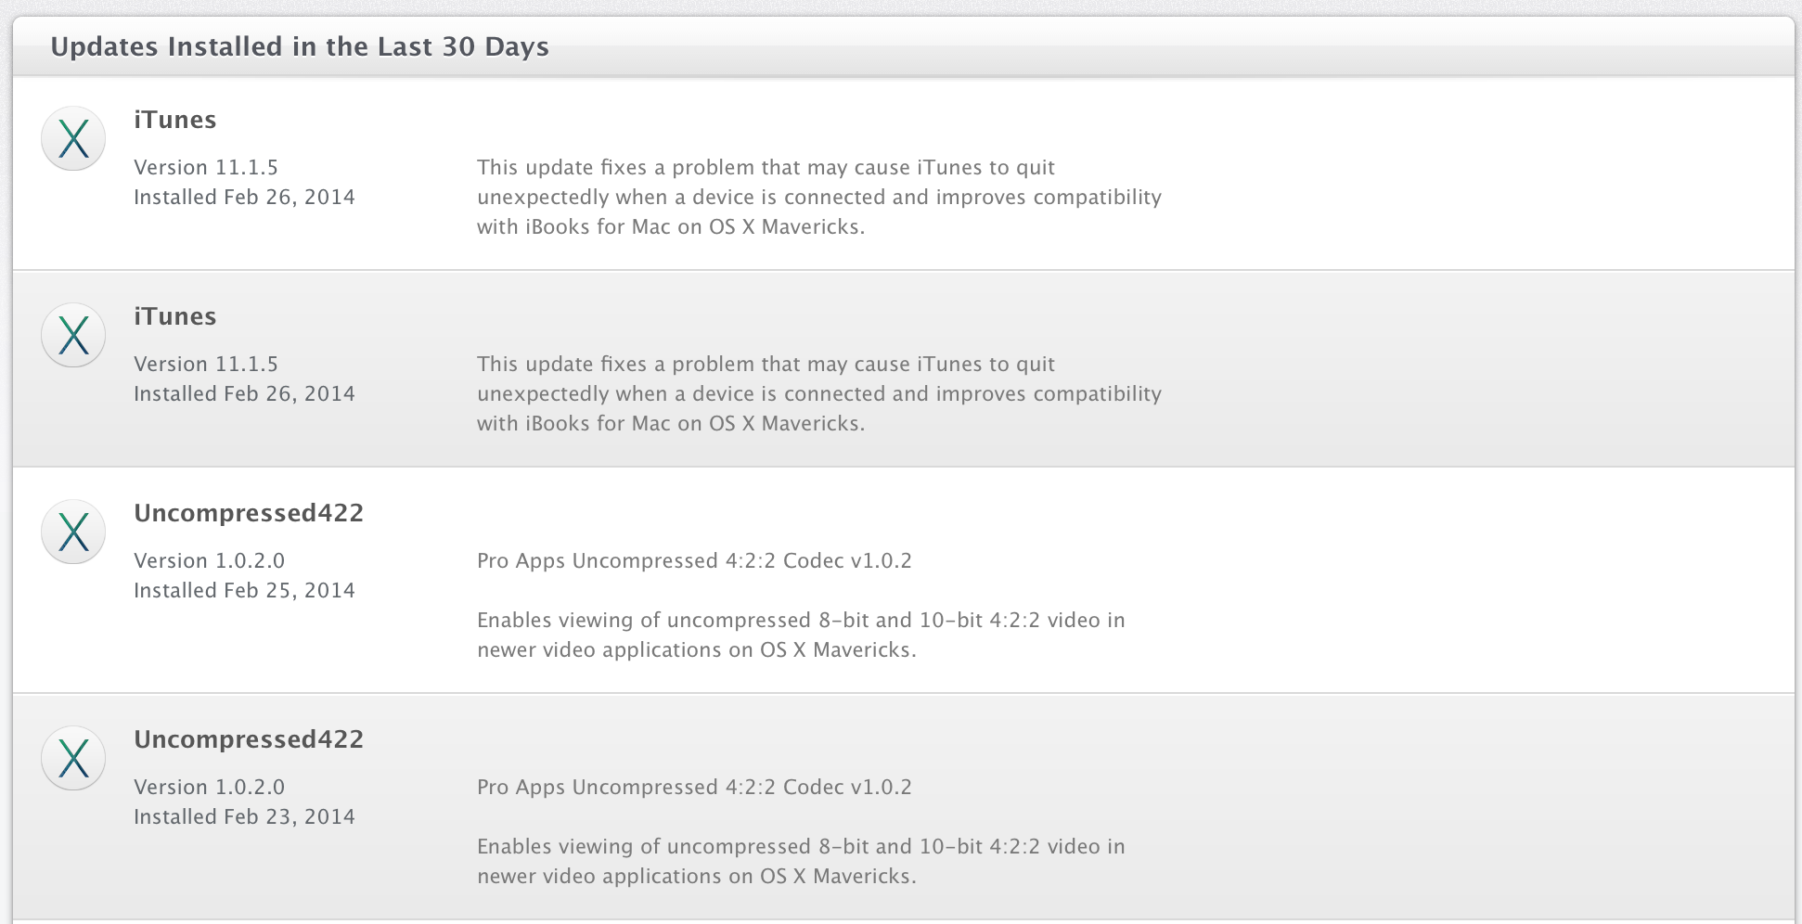Click the OS X icon beside the second iTunes update

point(73,335)
